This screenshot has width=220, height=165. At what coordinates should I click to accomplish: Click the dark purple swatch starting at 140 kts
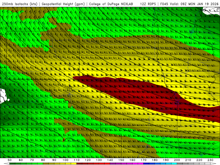[x=113, y=164]
